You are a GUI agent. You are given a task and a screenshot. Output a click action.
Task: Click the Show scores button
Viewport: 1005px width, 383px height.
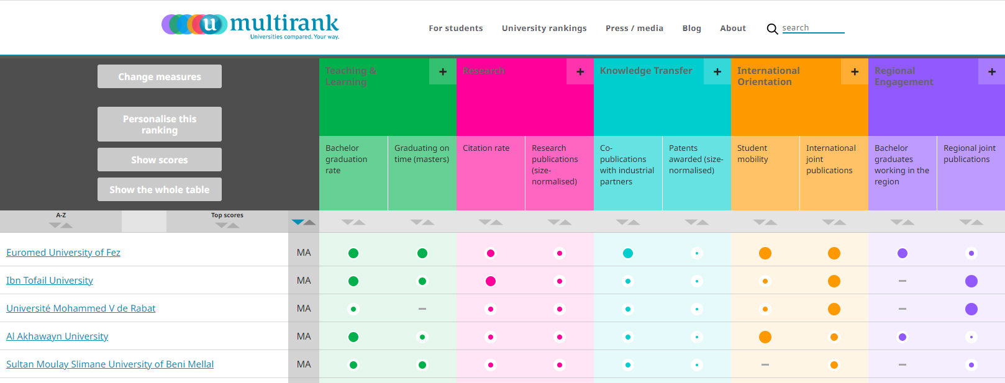[x=160, y=160]
